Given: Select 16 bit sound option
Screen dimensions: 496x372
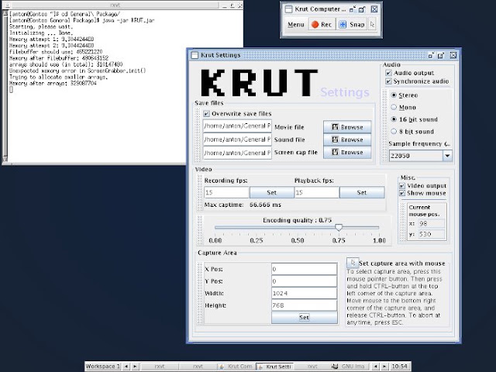Looking at the screenshot, I should pos(394,119).
